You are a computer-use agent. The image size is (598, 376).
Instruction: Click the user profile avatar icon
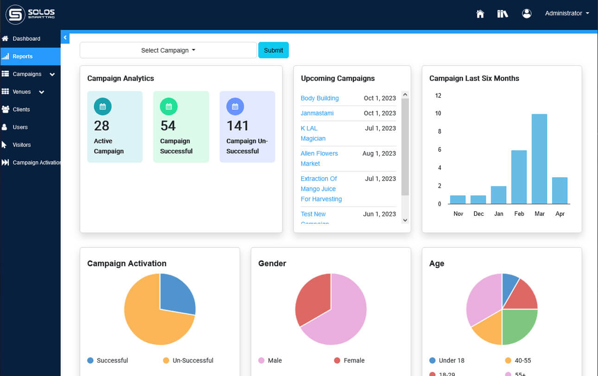coord(527,14)
